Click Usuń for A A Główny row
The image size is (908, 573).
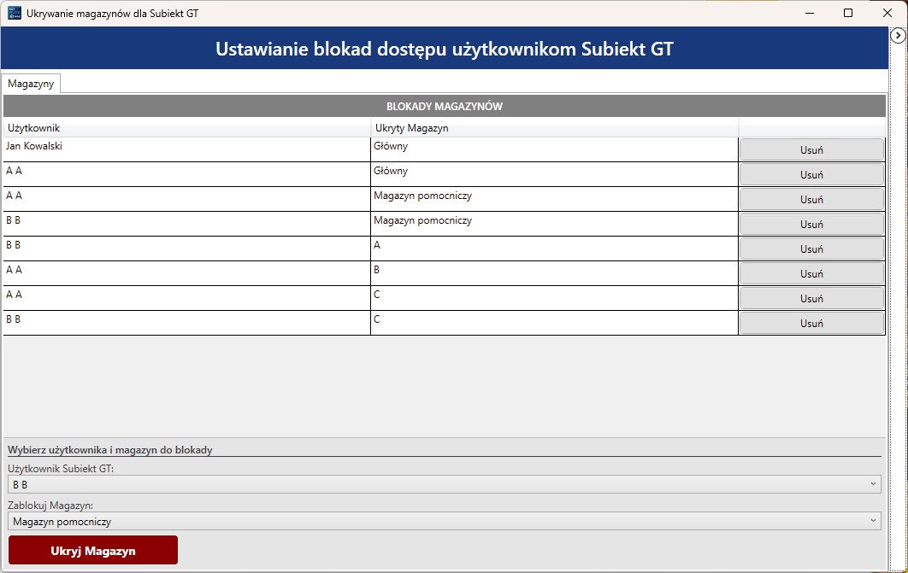(811, 175)
